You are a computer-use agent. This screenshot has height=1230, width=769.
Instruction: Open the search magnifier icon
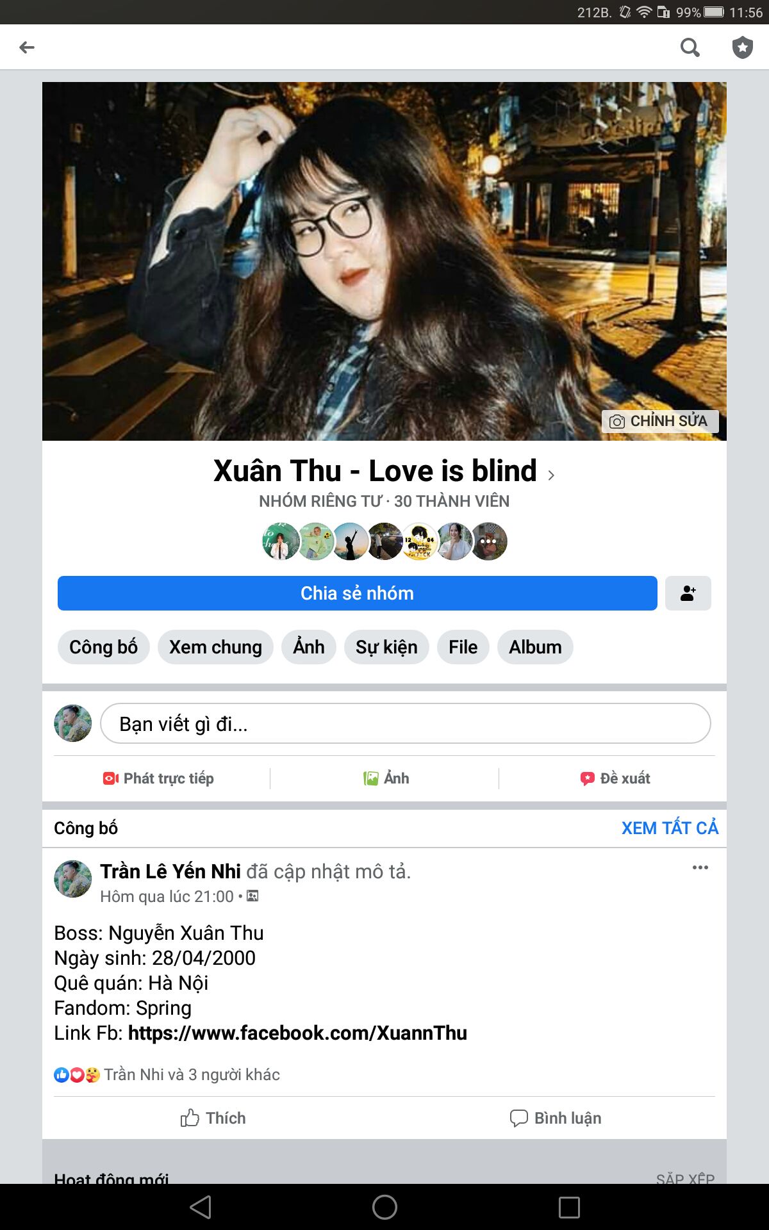690,47
